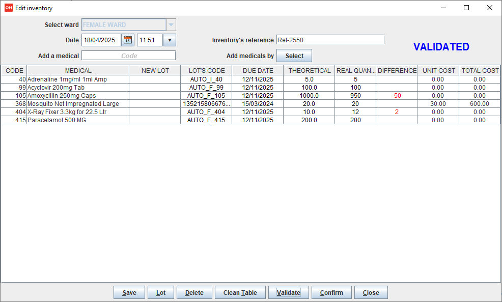The width and height of the screenshot is (502, 302).
Task: Click the Inventory's reference text field
Action: point(330,39)
